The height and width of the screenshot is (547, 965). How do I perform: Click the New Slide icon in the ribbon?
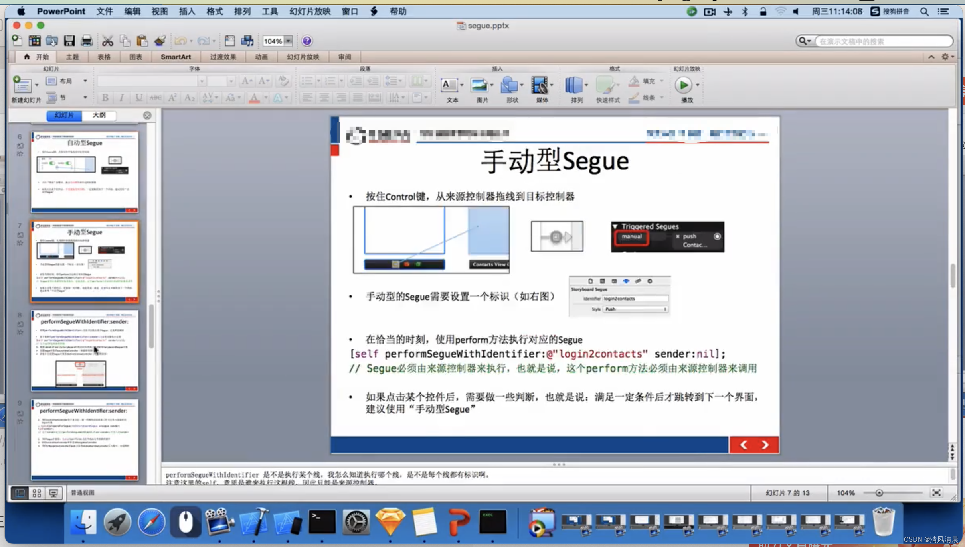[22, 85]
